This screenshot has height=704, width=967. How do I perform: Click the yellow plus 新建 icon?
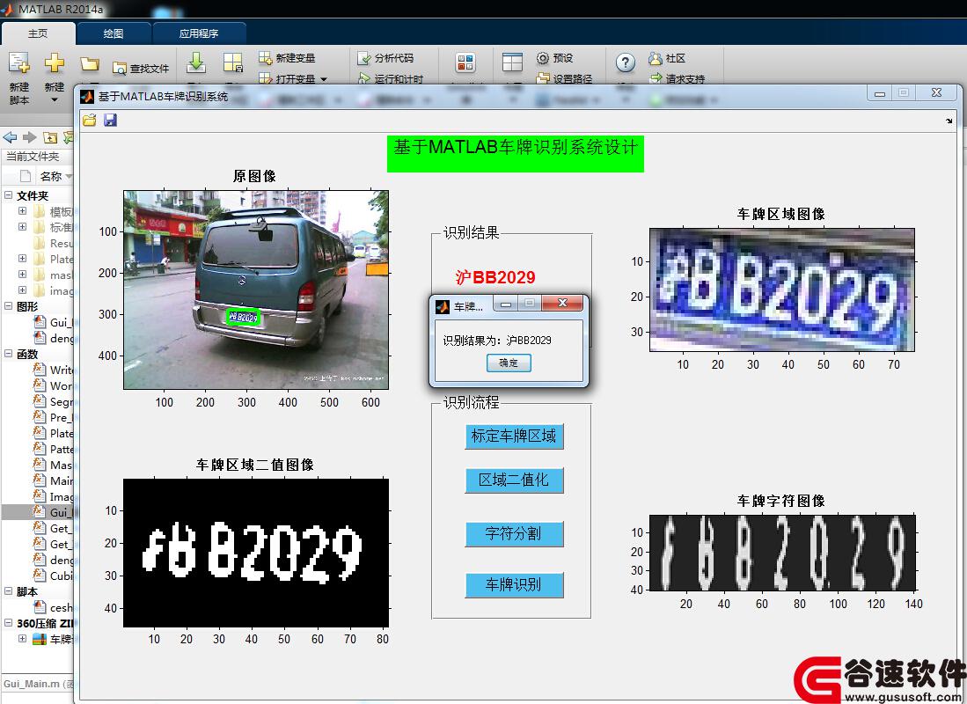[55, 63]
